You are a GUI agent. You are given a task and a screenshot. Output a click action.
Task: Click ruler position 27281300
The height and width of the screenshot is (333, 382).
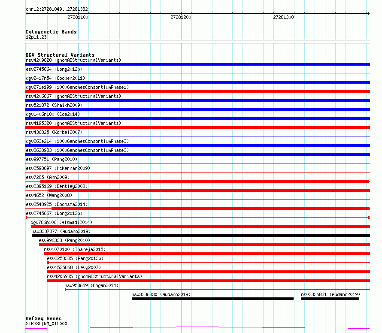283,17
